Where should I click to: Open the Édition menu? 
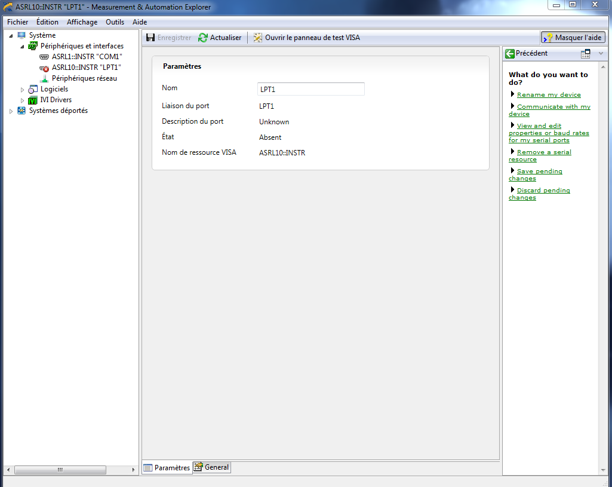point(47,22)
